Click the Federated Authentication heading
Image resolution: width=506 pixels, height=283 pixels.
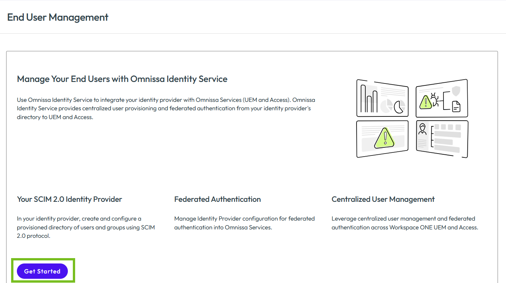coord(217,199)
